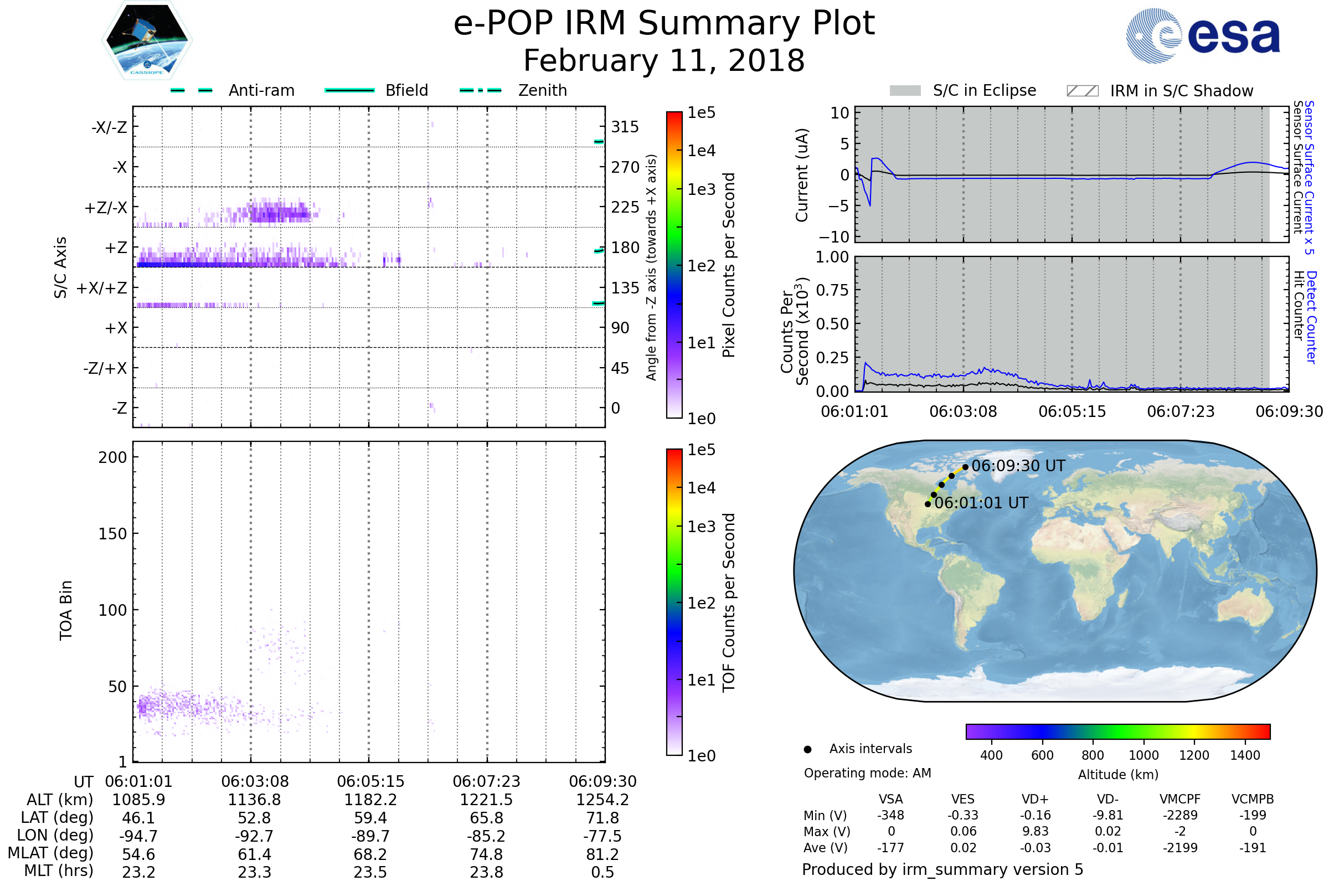Click the e-POP IRM Summary Plot title
This screenshot has height=886, width=1329.
pos(664,24)
